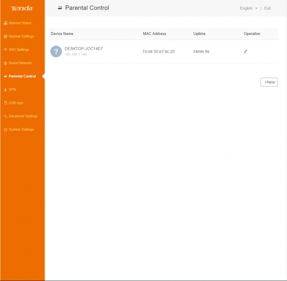Open the English language dropdown
The height and width of the screenshot is (281, 287).
(248, 8)
